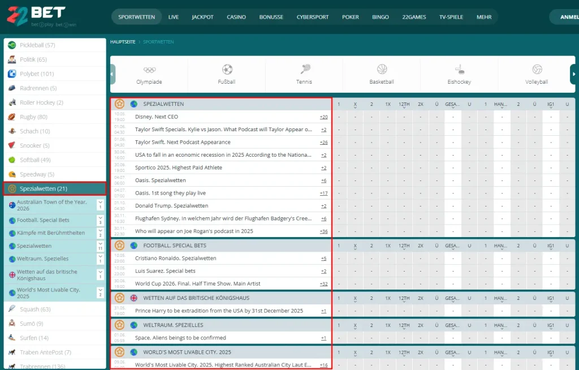This screenshot has width=579, height=370.
Task: Expand Kämpfe mit Berühmtheiten subcategory
Action: point(100,233)
